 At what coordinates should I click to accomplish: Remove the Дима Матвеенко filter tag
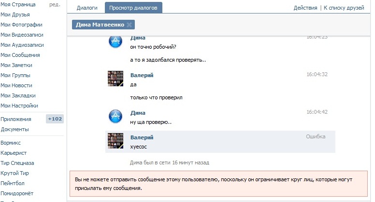(129, 25)
